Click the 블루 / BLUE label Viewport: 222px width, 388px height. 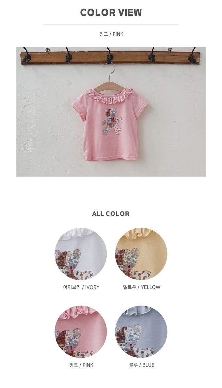[141, 365]
